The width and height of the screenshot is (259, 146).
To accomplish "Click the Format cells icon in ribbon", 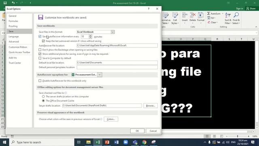I will click(201, 15).
